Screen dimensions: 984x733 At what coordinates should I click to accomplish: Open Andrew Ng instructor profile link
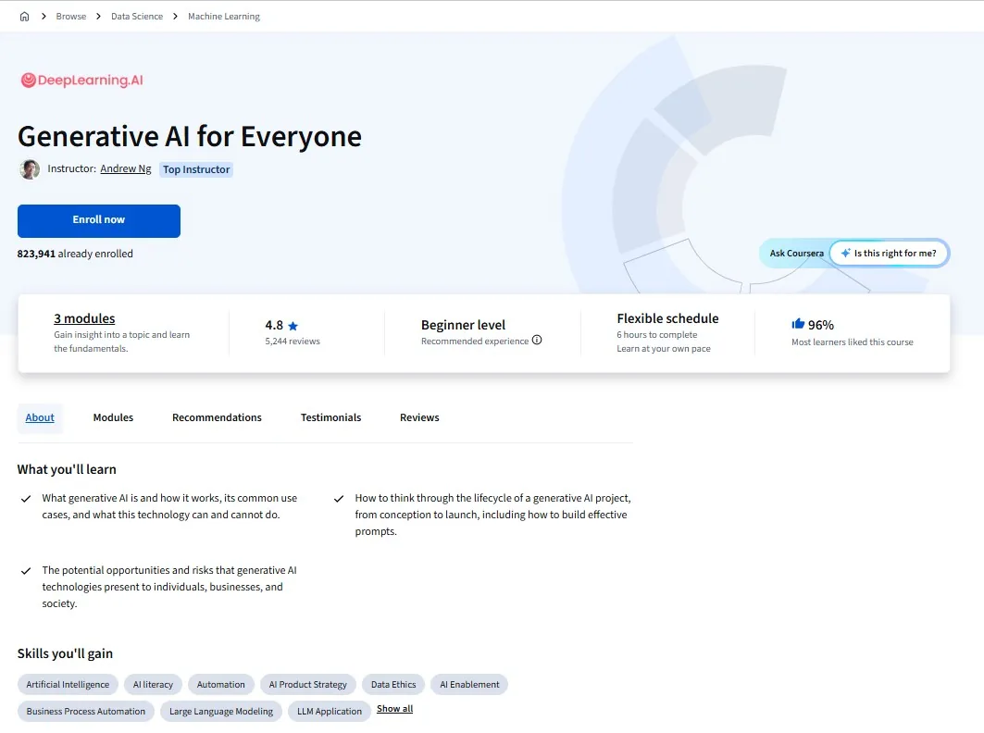126,168
